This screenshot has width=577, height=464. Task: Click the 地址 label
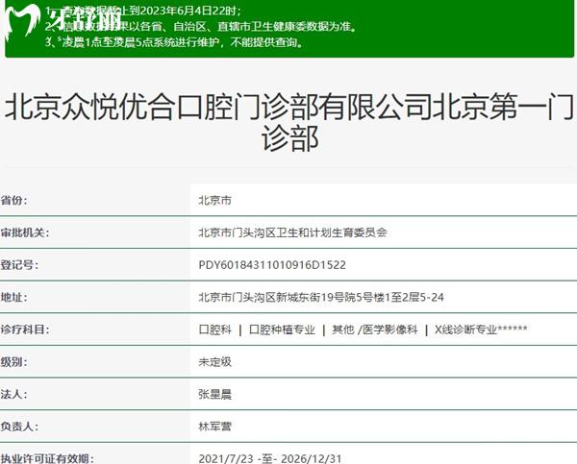click(13, 297)
